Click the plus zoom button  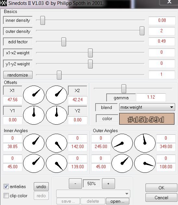[x=108, y=184]
